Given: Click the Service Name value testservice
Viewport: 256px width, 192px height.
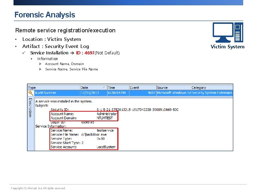Looking at the screenshot, I should pos(105,130).
